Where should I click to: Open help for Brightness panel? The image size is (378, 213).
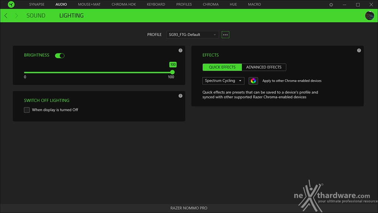(x=180, y=50)
